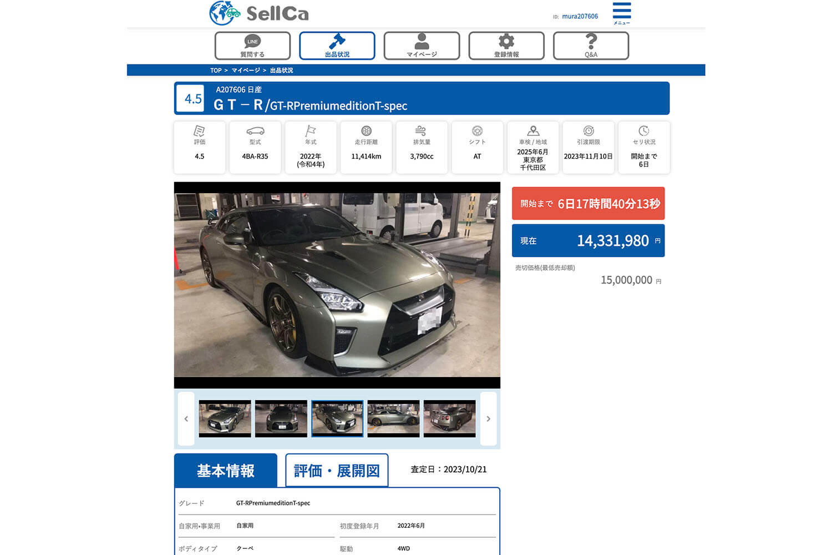This screenshot has height=555, width=832.
Task: Click the 4WD drive value
Action: [x=404, y=548]
